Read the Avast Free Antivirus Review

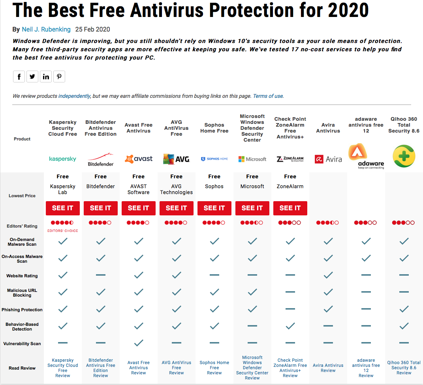coord(139,368)
